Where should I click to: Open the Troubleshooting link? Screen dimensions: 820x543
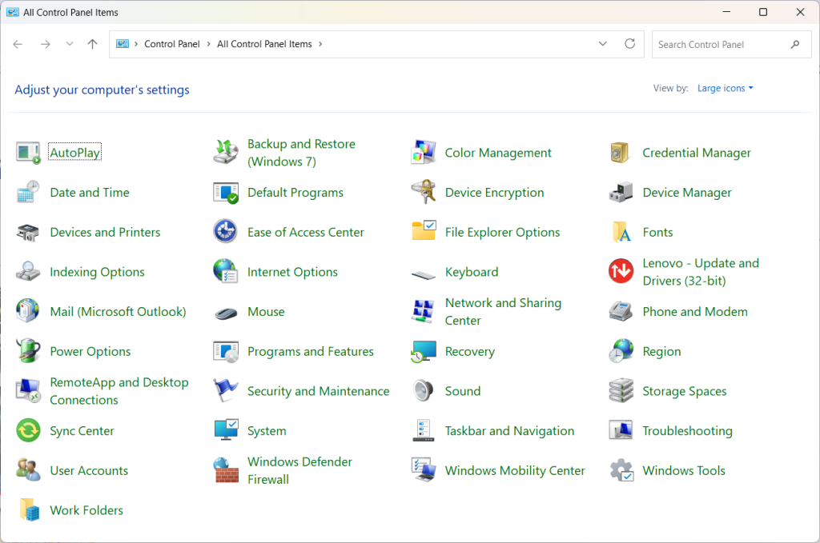[687, 431]
